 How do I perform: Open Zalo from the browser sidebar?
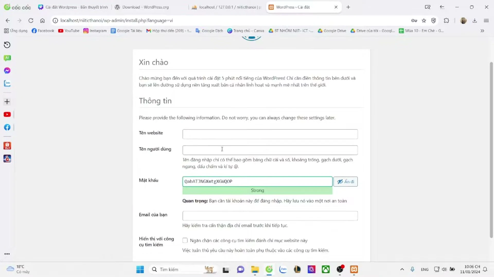7,83
